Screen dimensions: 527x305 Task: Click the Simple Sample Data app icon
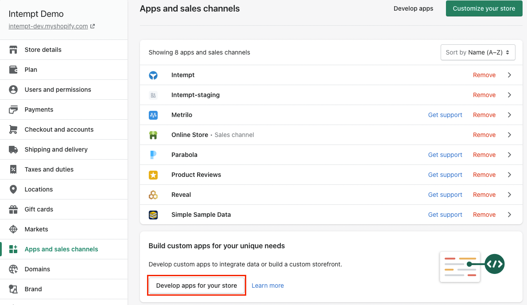click(x=153, y=215)
